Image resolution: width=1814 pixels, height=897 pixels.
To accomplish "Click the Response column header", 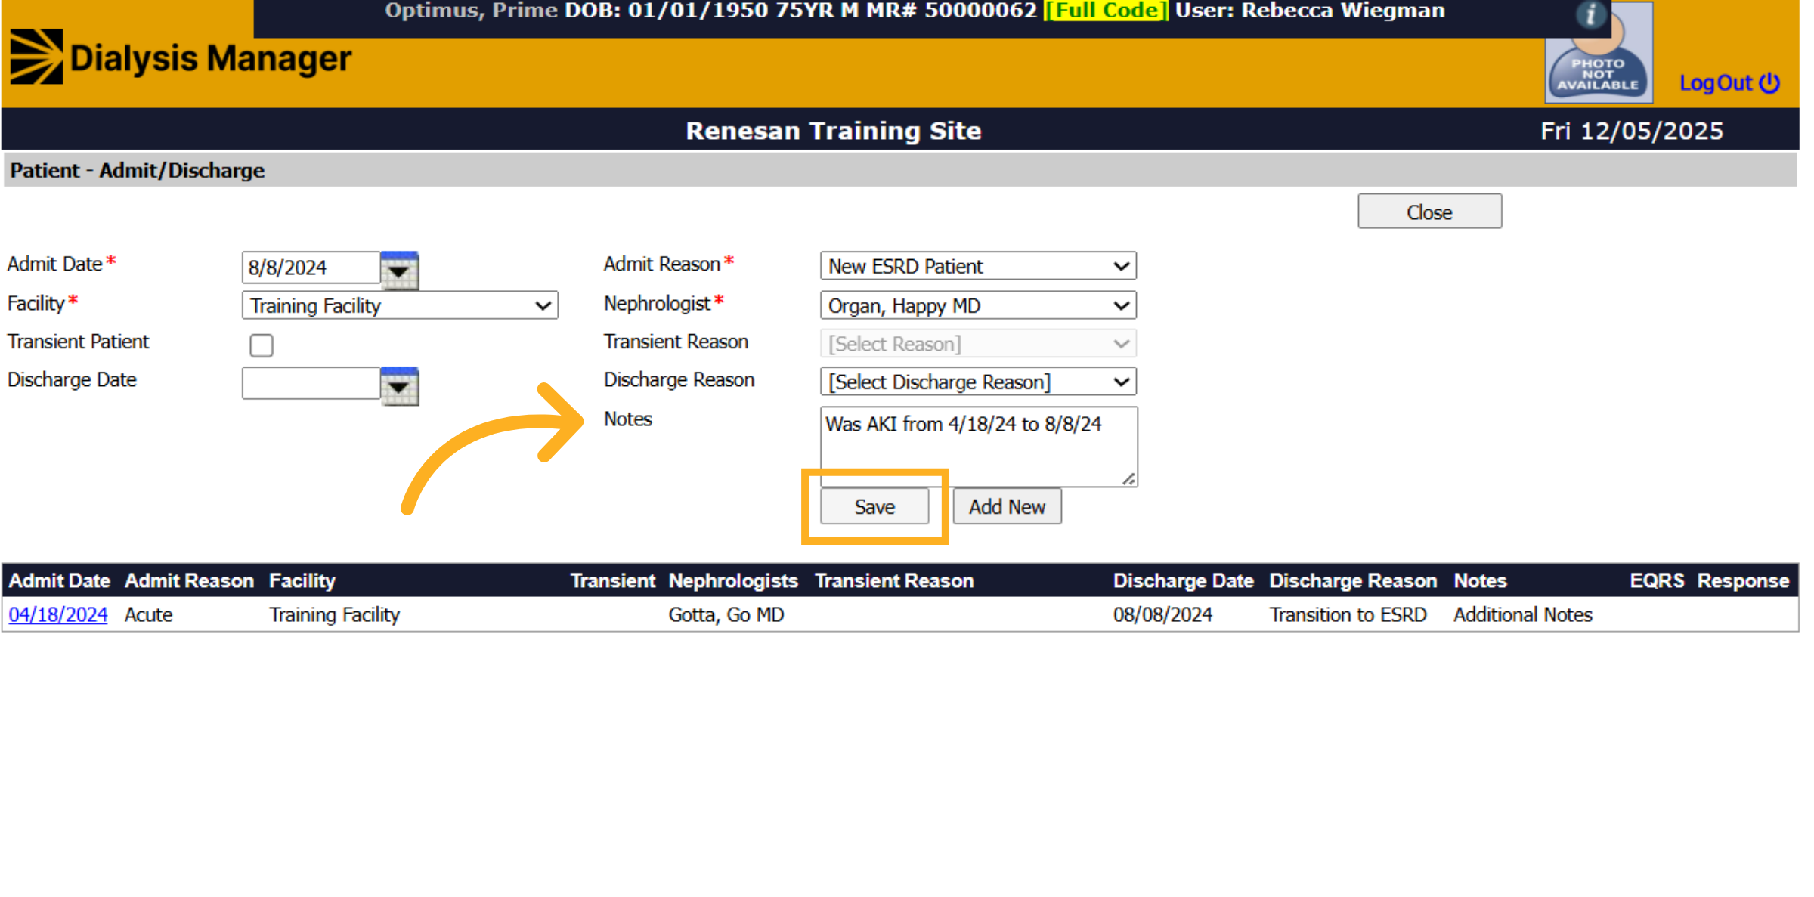I will coord(1743,580).
